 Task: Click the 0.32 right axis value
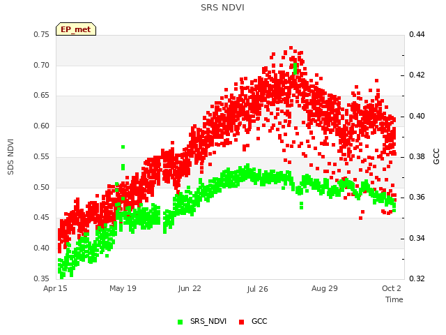click(x=417, y=278)
